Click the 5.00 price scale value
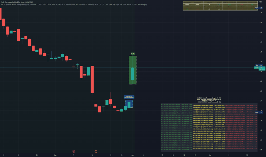 click(261, 52)
